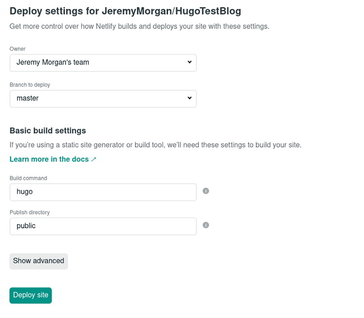The image size is (364, 318).
Task: Click the Publish directory label
Action: click(30, 212)
